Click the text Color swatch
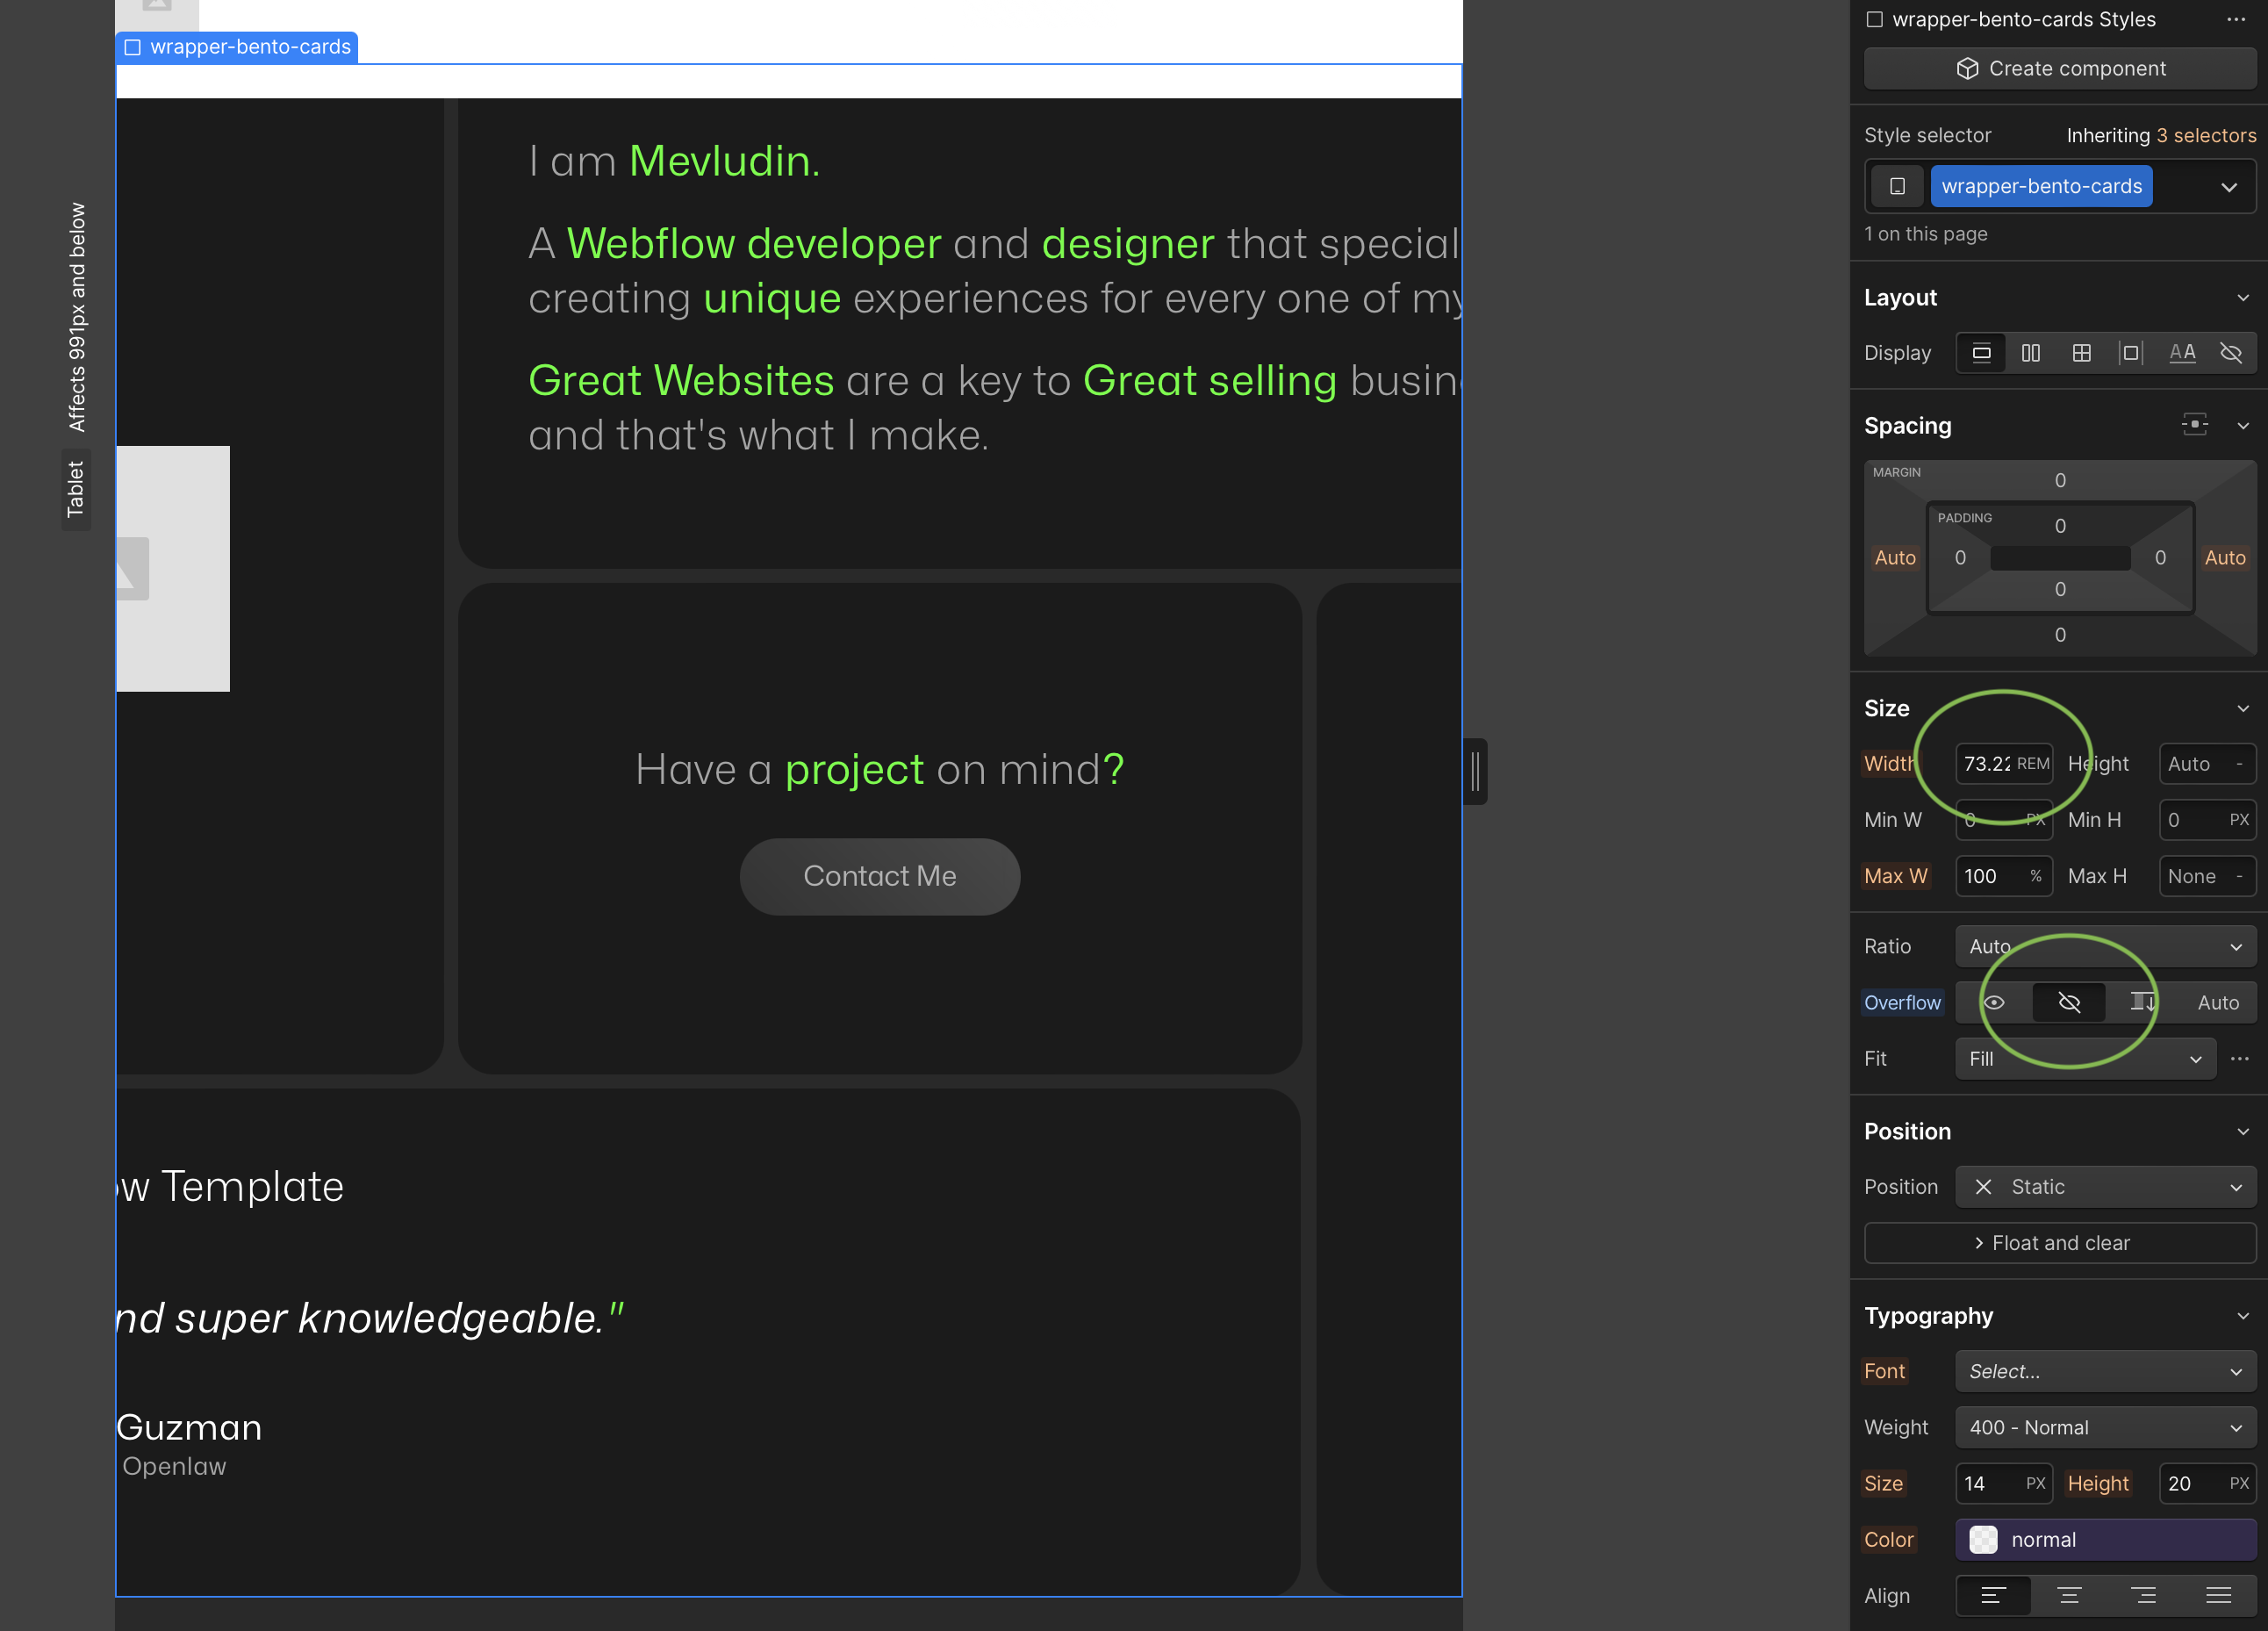Image resolution: width=2268 pixels, height=1631 pixels. [x=1983, y=1539]
